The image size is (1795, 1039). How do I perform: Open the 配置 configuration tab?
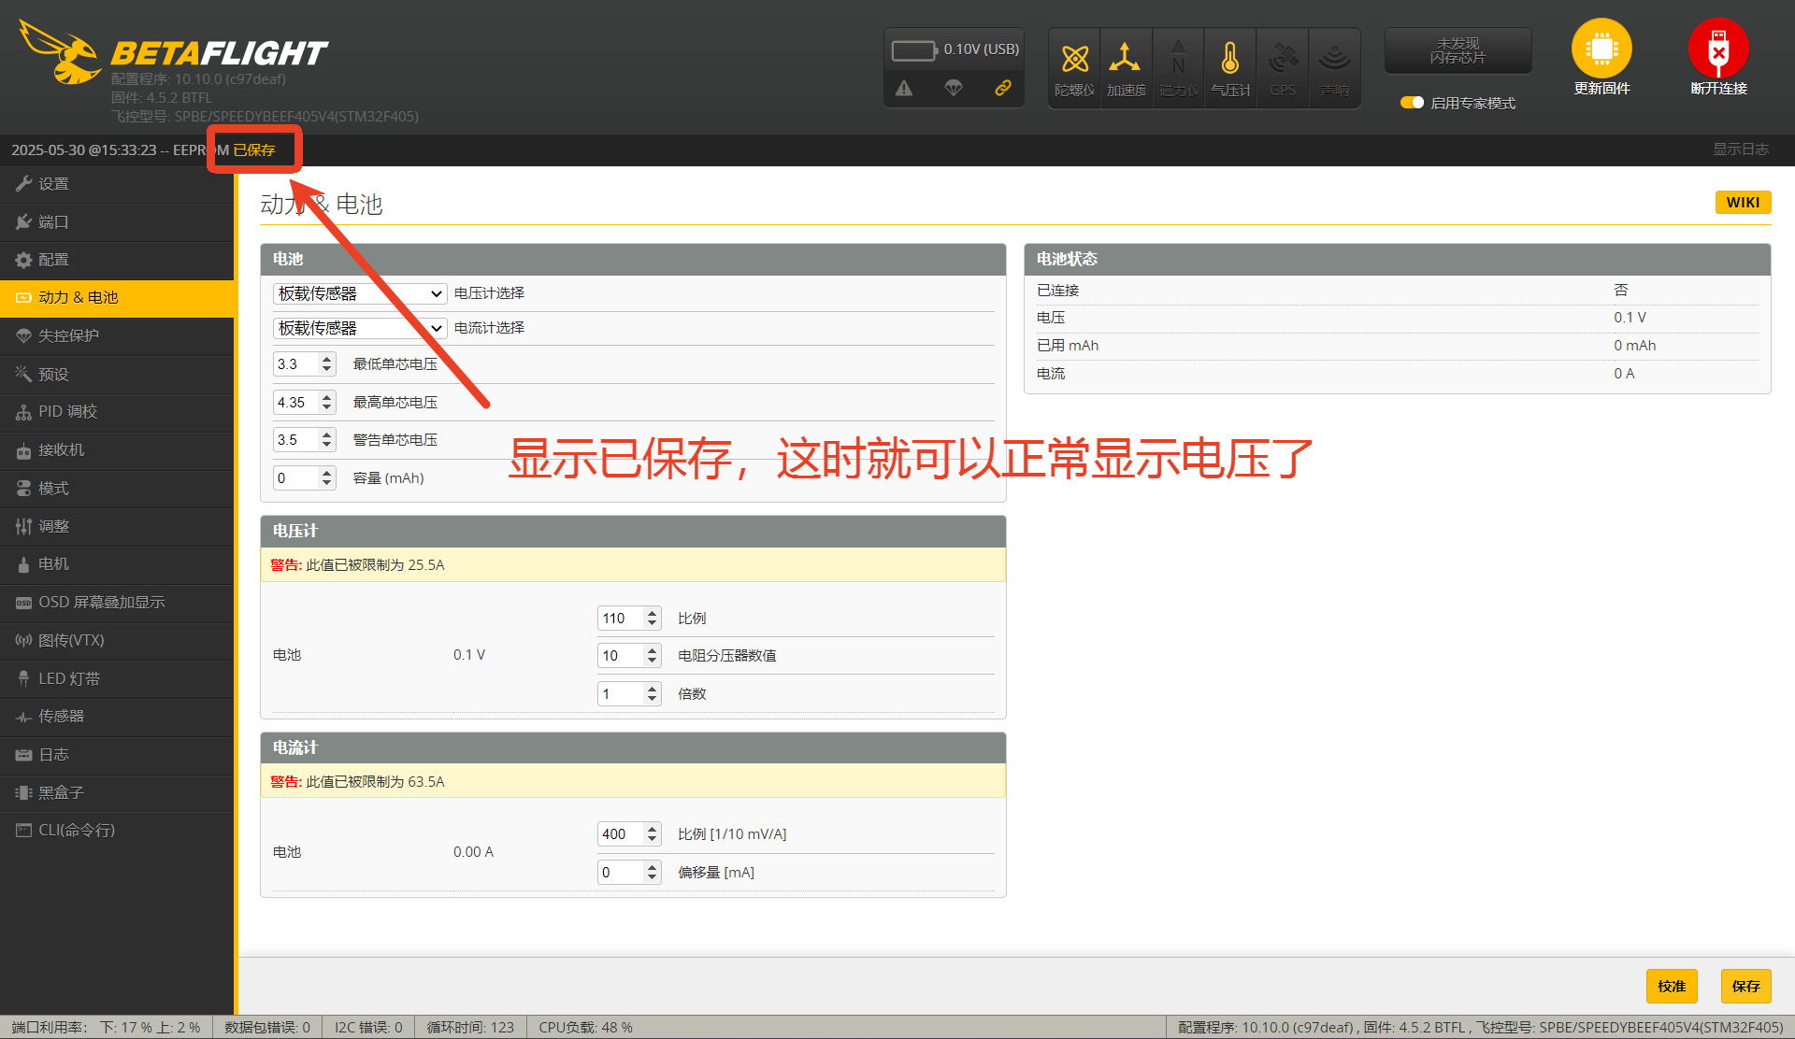[x=117, y=260]
